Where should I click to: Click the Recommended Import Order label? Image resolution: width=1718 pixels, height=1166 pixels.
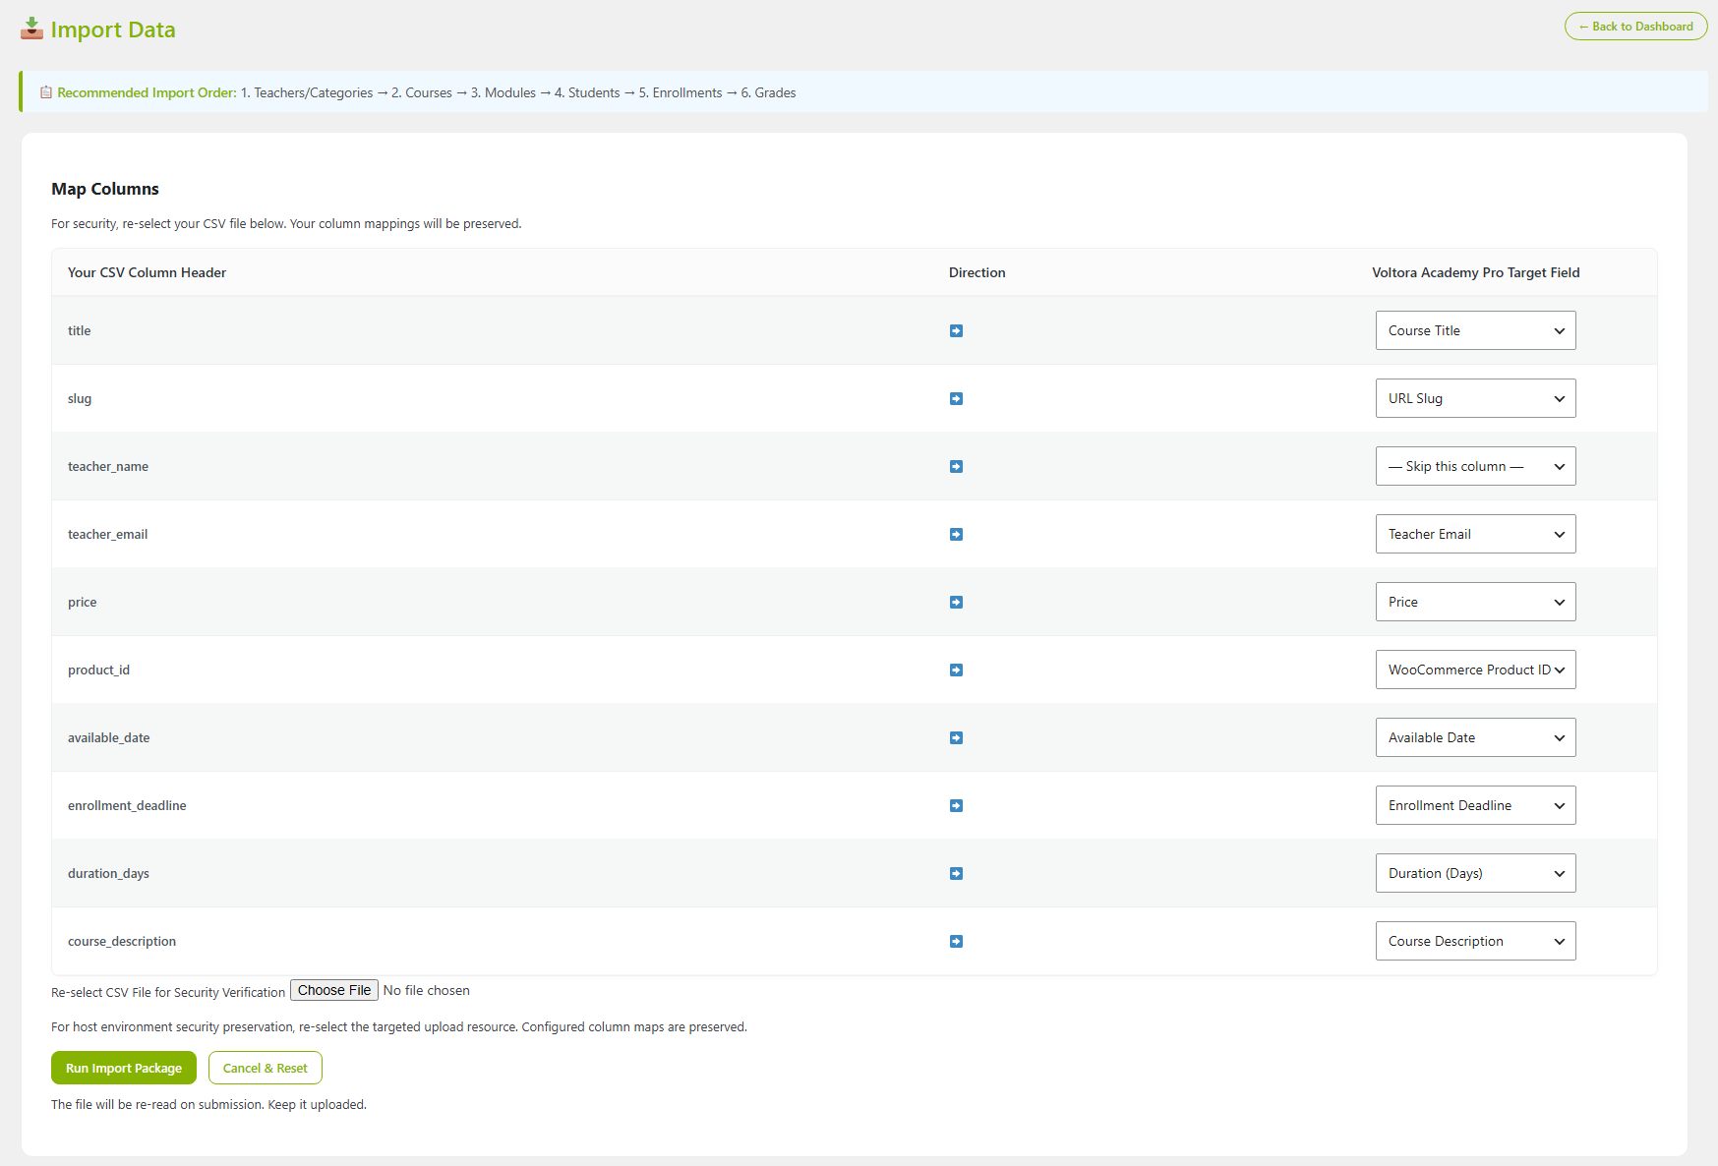(147, 92)
